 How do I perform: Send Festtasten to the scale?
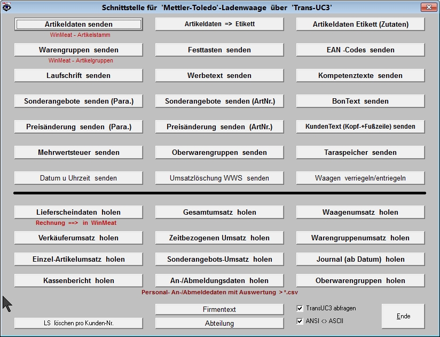[x=219, y=50]
